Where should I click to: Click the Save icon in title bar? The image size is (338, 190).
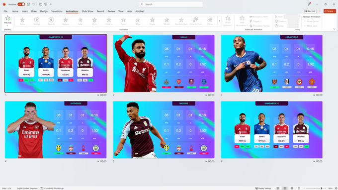[29, 4]
